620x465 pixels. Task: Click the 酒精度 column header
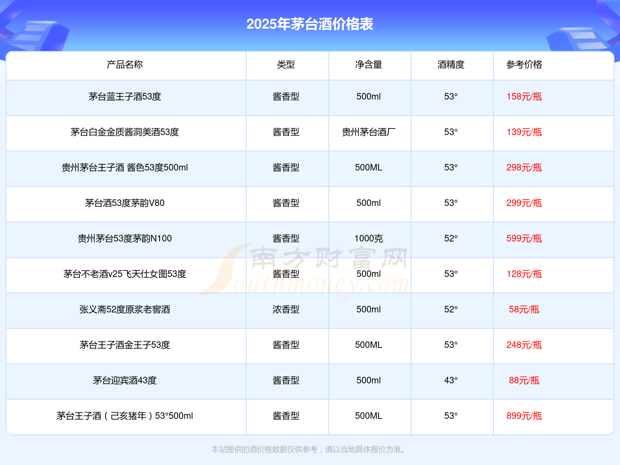(451, 64)
